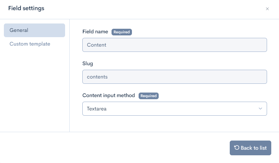Click the Content input method label

click(x=109, y=95)
